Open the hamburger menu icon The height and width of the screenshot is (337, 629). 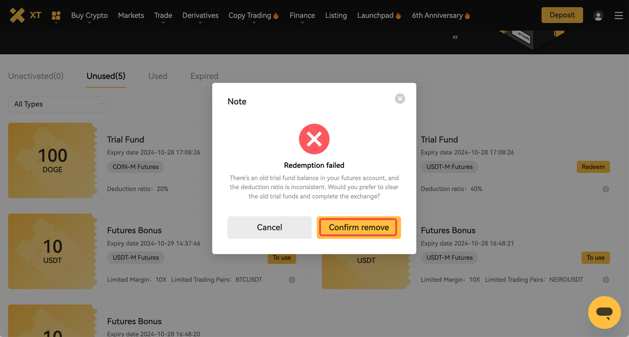pyautogui.click(x=619, y=16)
